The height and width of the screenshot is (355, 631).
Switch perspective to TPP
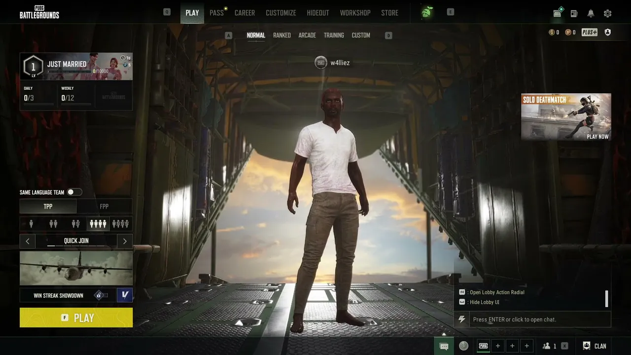point(48,206)
